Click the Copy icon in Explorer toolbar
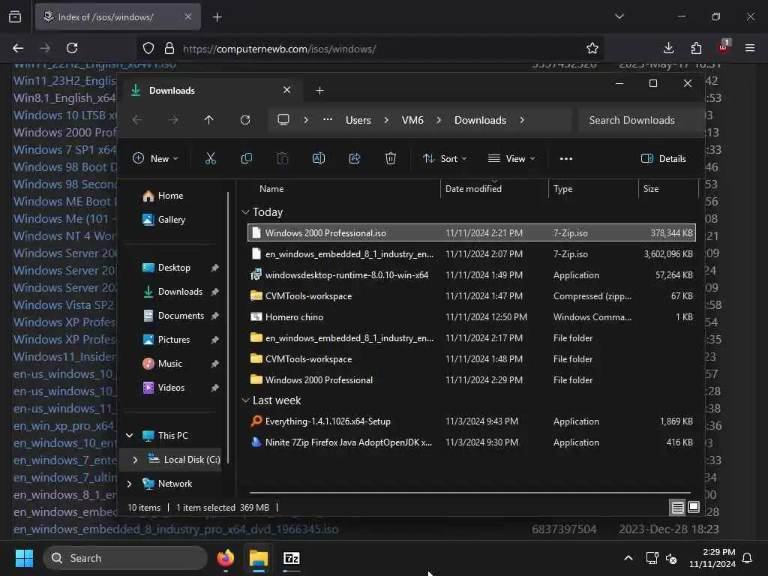This screenshot has height=576, width=768. (246, 158)
